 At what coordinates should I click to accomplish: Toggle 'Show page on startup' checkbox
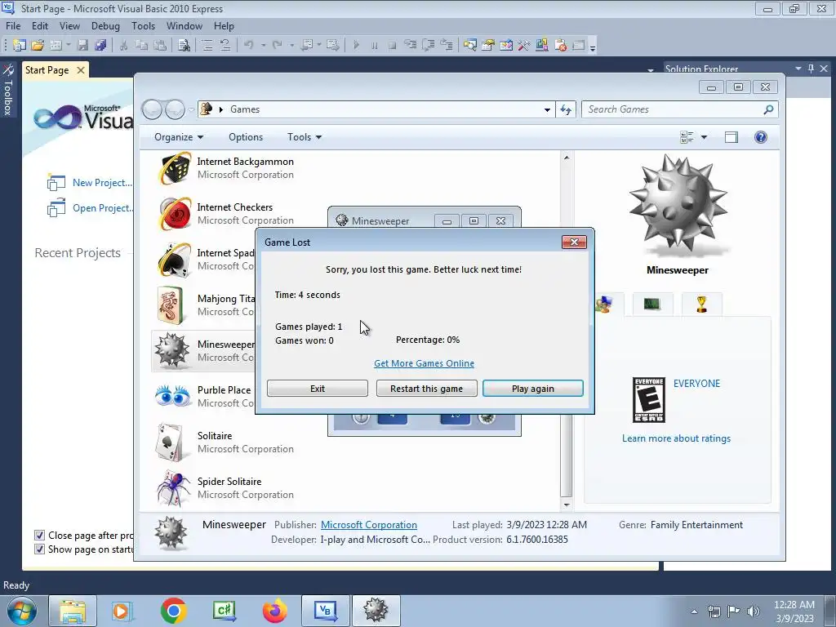coord(39,549)
